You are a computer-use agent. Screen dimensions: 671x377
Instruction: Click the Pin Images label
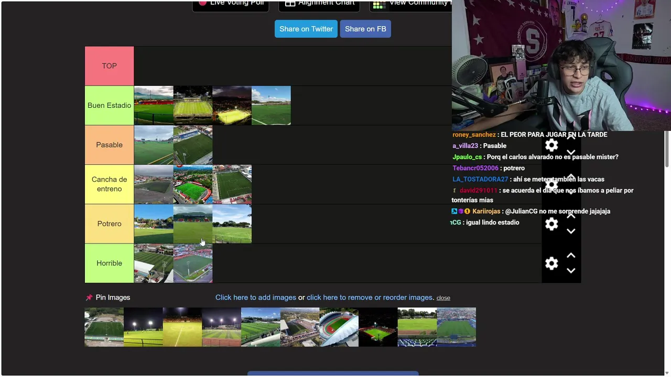pos(113,297)
